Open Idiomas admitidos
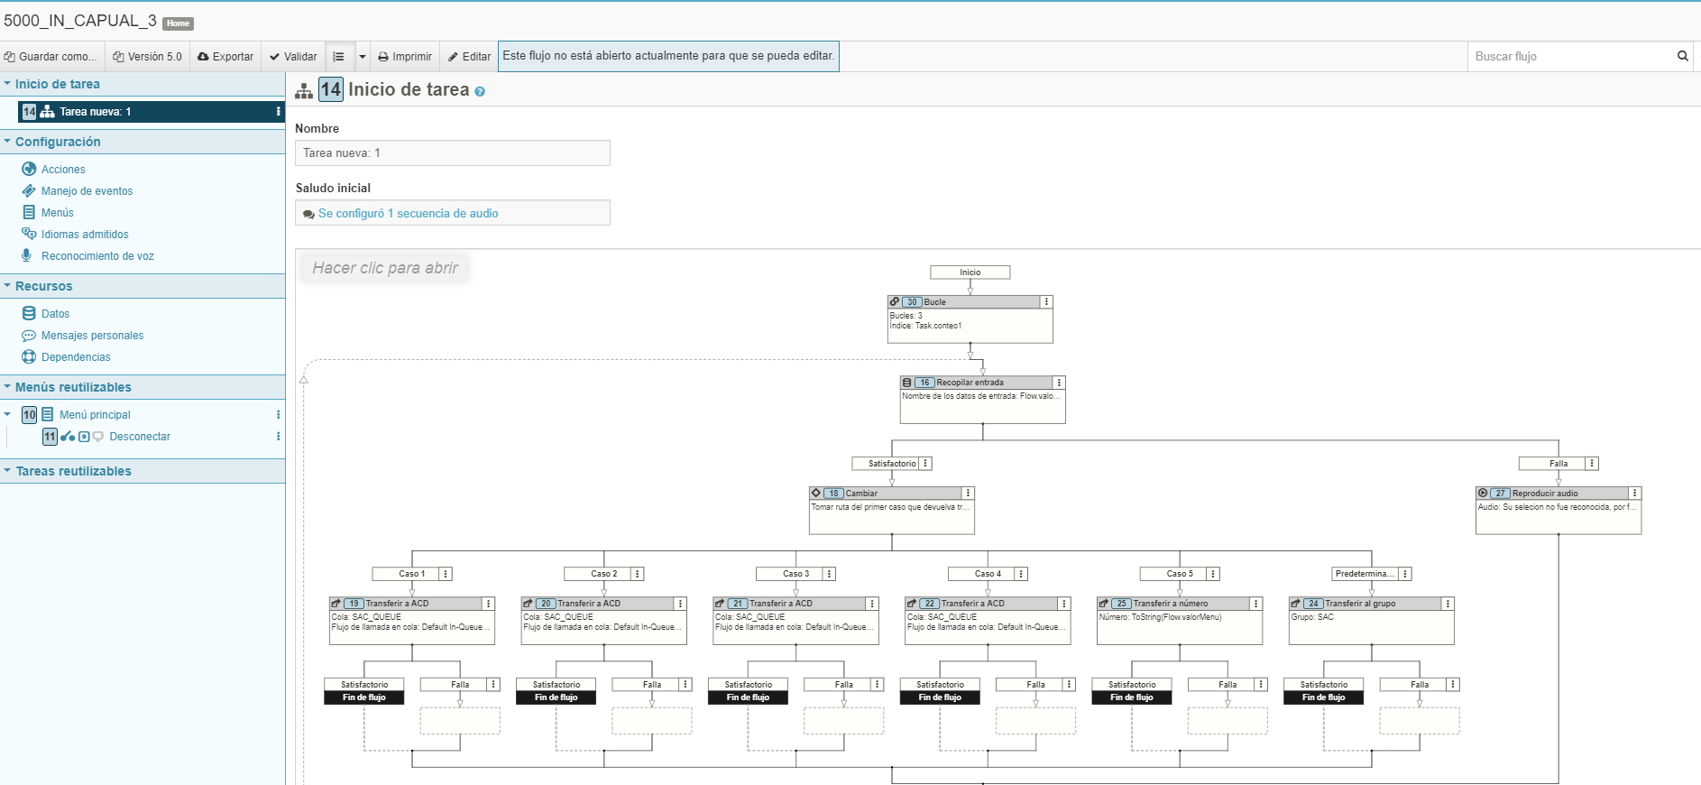 coord(85,235)
